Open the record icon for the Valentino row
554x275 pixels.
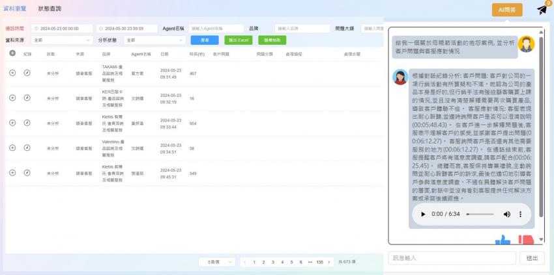coord(27,148)
